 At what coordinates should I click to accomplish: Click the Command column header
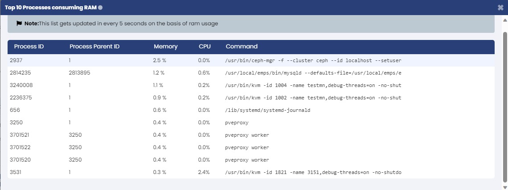click(x=242, y=47)
